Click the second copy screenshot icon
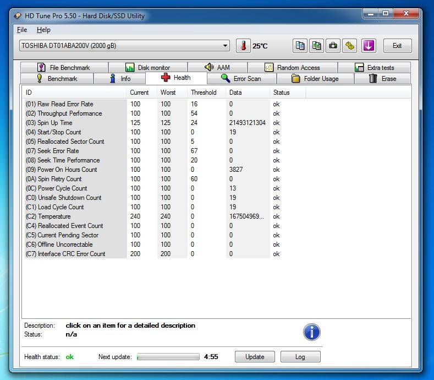 click(x=316, y=46)
